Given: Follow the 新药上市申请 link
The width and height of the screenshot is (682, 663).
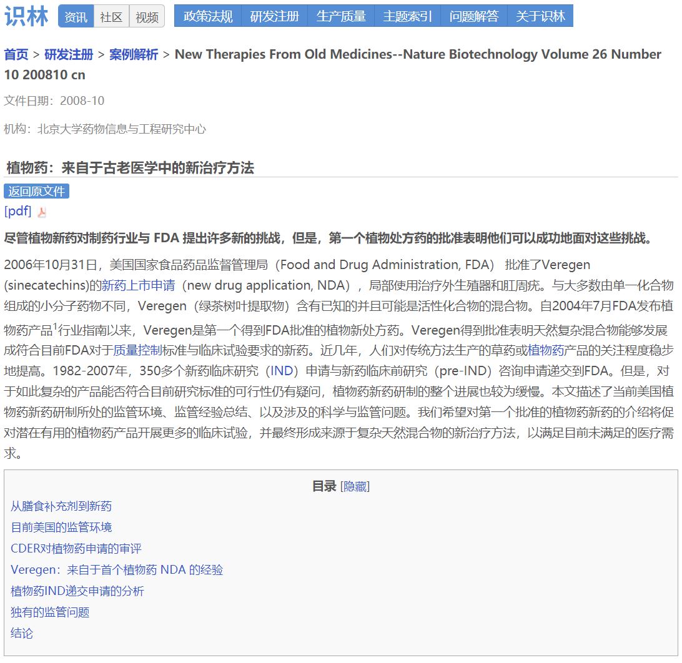Looking at the screenshot, I should click(138, 285).
